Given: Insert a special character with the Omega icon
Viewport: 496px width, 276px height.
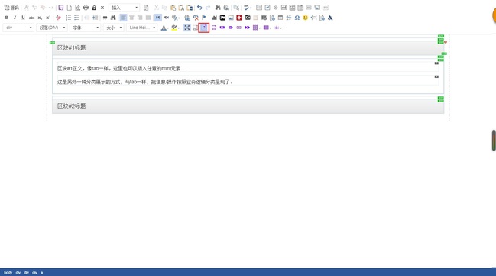Looking at the screenshot, I should [297, 18].
